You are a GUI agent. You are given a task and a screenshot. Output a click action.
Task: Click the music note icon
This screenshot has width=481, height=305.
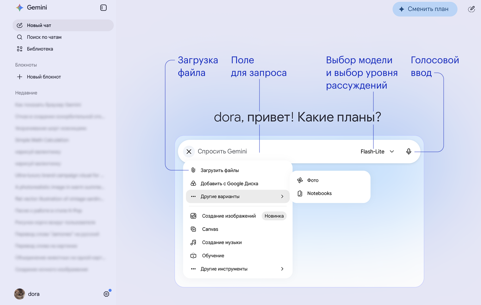tap(193, 242)
